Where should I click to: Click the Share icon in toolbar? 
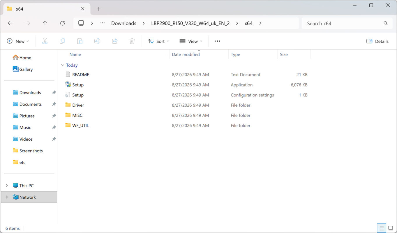pos(115,41)
